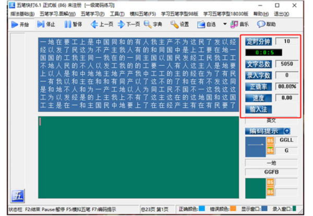Click the 录入字数 button
Screen dimensions: 313x216
click(259, 76)
